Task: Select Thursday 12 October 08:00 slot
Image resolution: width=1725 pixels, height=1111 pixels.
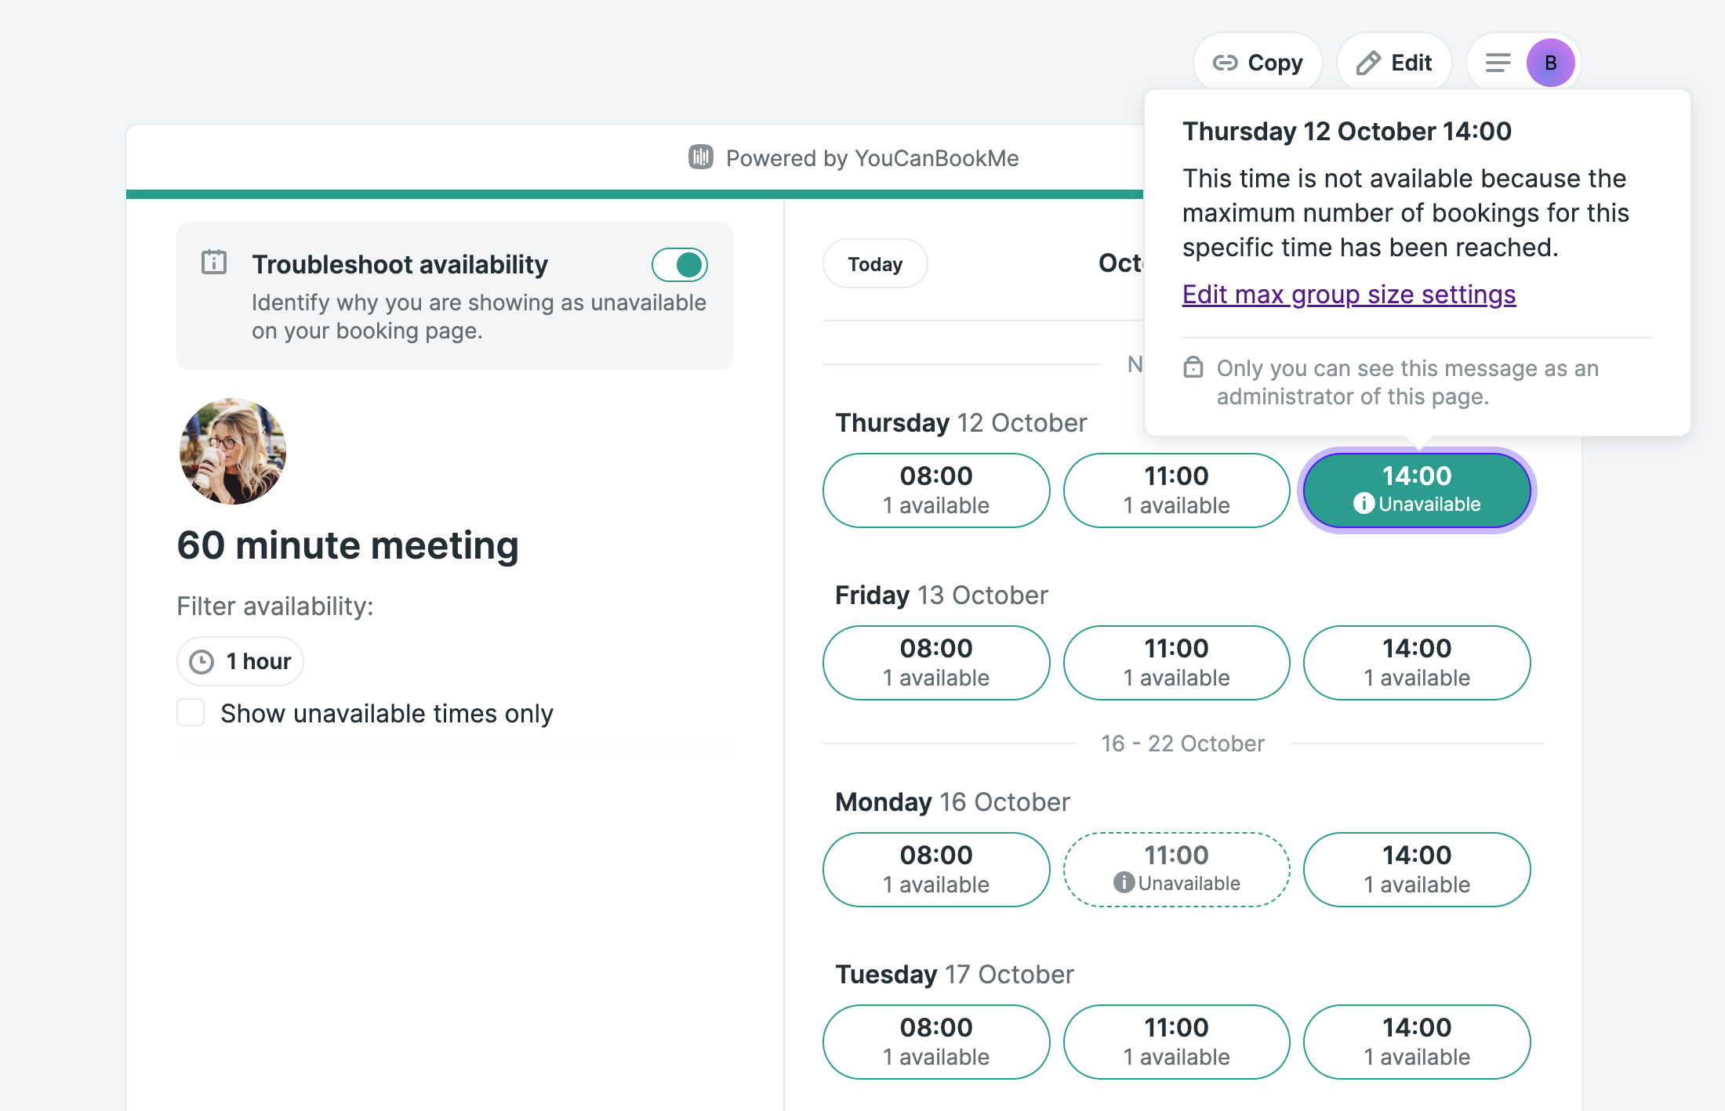Action: 936,490
